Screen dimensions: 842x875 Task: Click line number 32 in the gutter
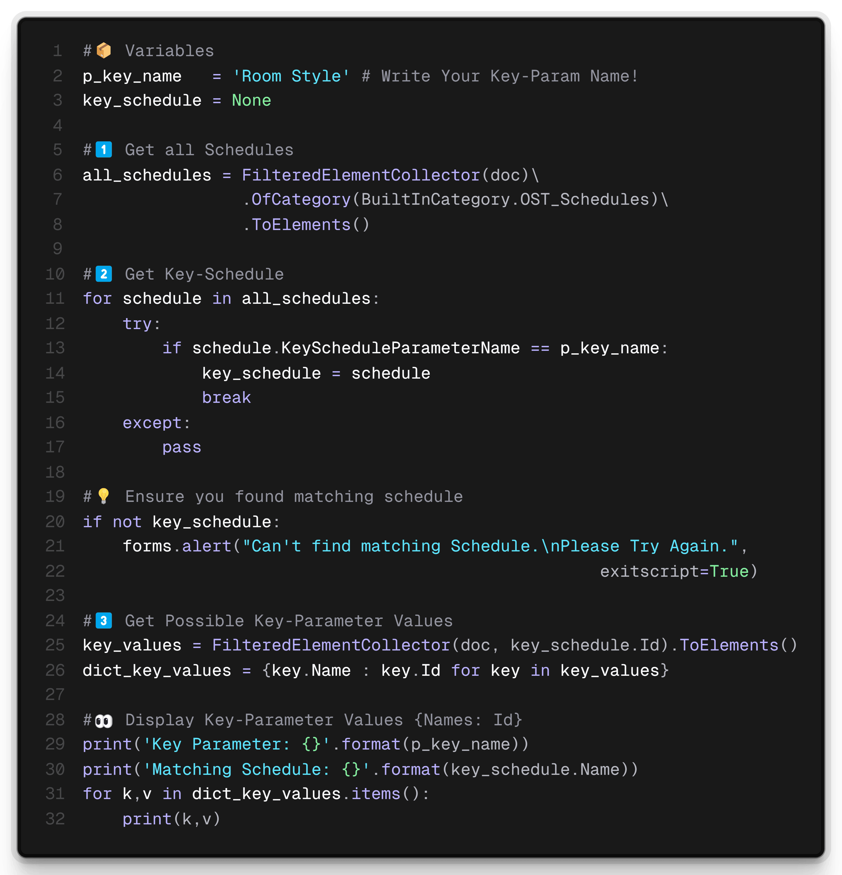pyautogui.click(x=55, y=819)
